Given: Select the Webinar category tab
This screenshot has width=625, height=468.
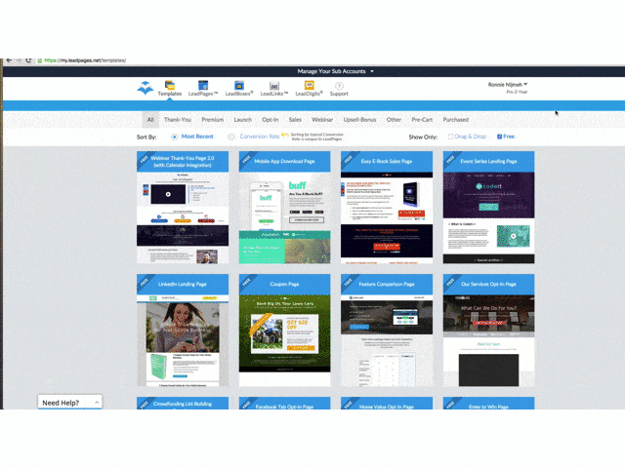Looking at the screenshot, I should coord(322,119).
